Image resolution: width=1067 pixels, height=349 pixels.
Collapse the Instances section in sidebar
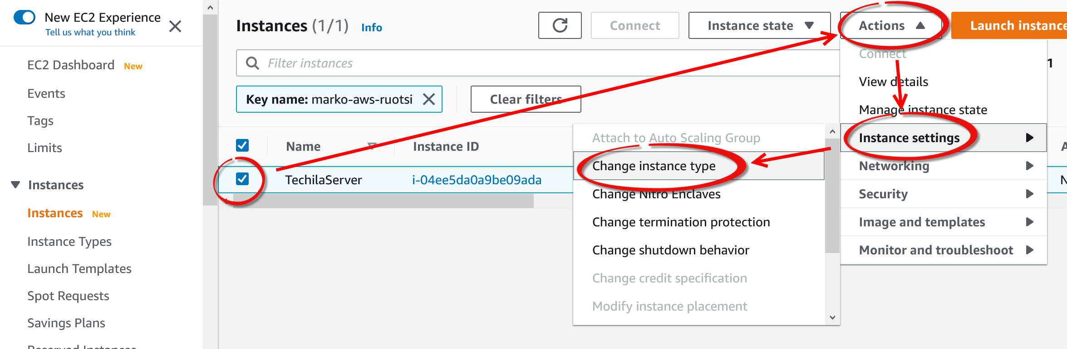16,185
